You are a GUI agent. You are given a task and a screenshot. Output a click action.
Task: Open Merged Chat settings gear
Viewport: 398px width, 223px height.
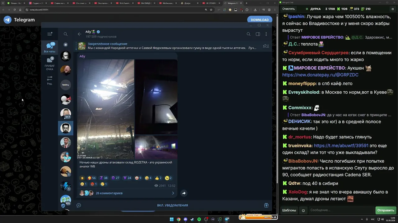click(393, 9)
